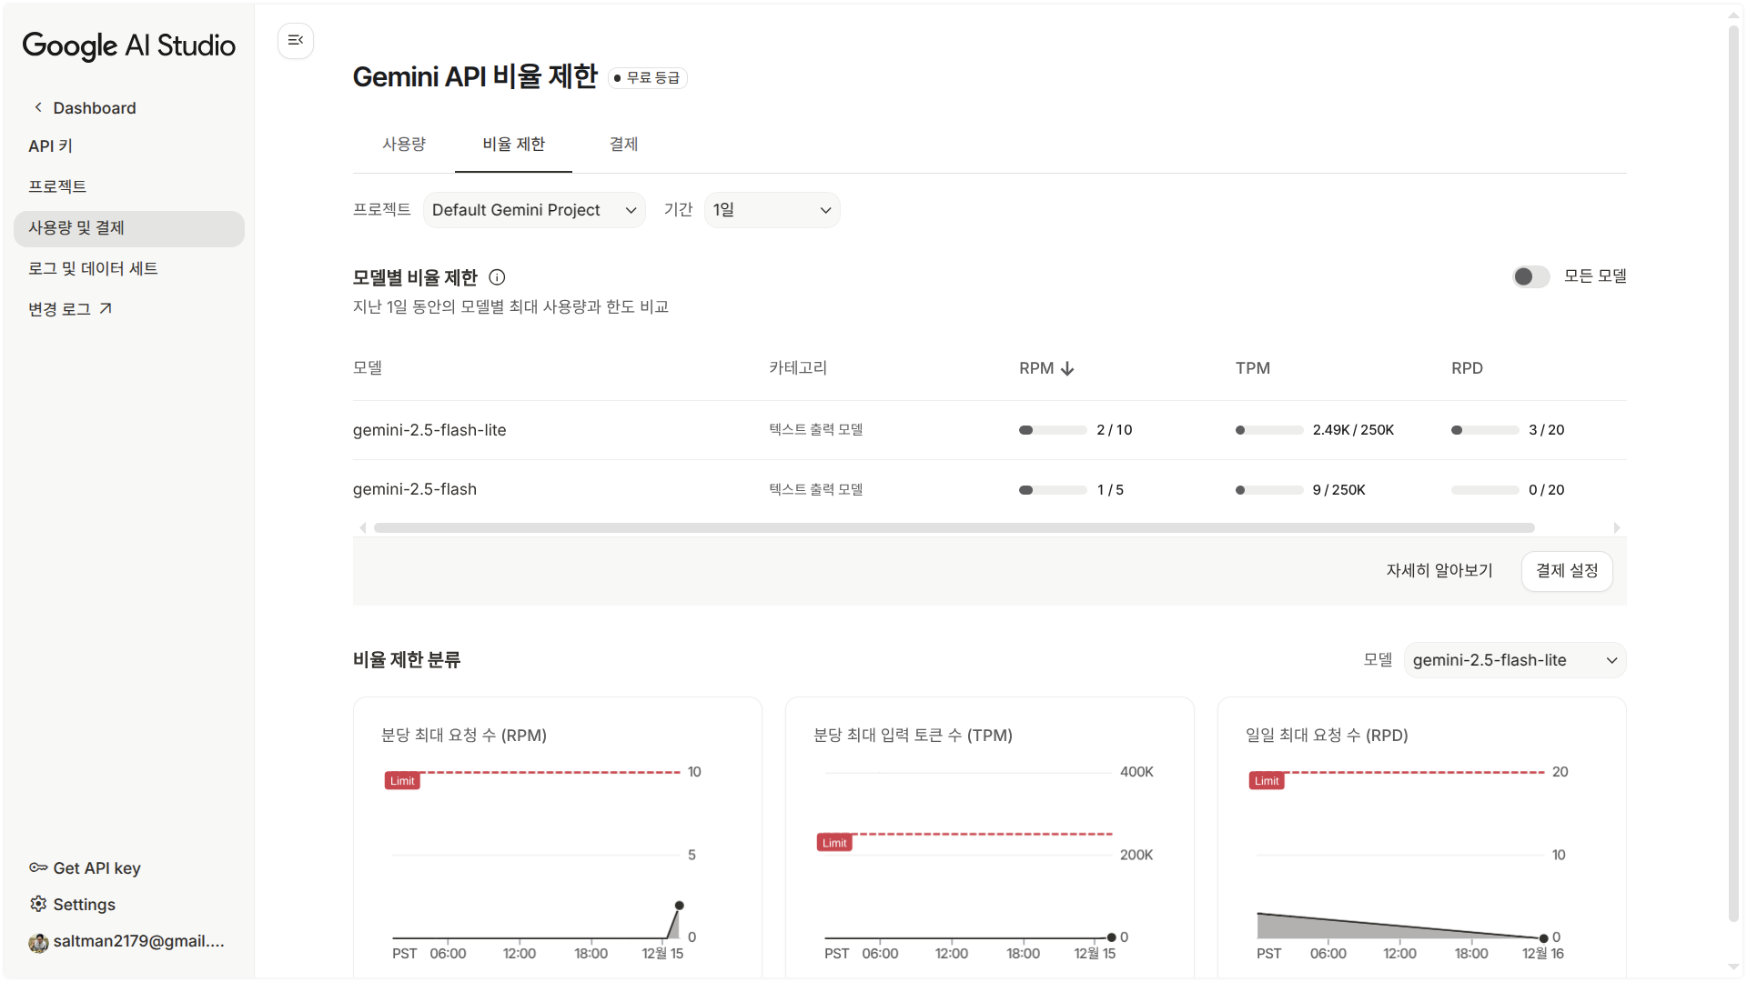
Task: Click the account avatar for saltman2179
Action: point(38,942)
